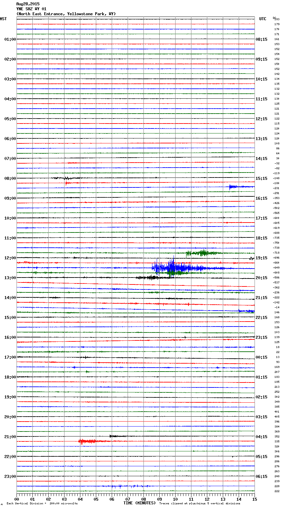Click the TIME (MINUTES) axis title
The height and width of the screenshot is (508, 281).
[x=140, y=503]
